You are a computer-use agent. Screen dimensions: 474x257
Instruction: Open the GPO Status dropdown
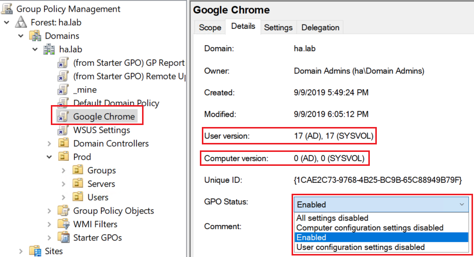tap(462, 204)
